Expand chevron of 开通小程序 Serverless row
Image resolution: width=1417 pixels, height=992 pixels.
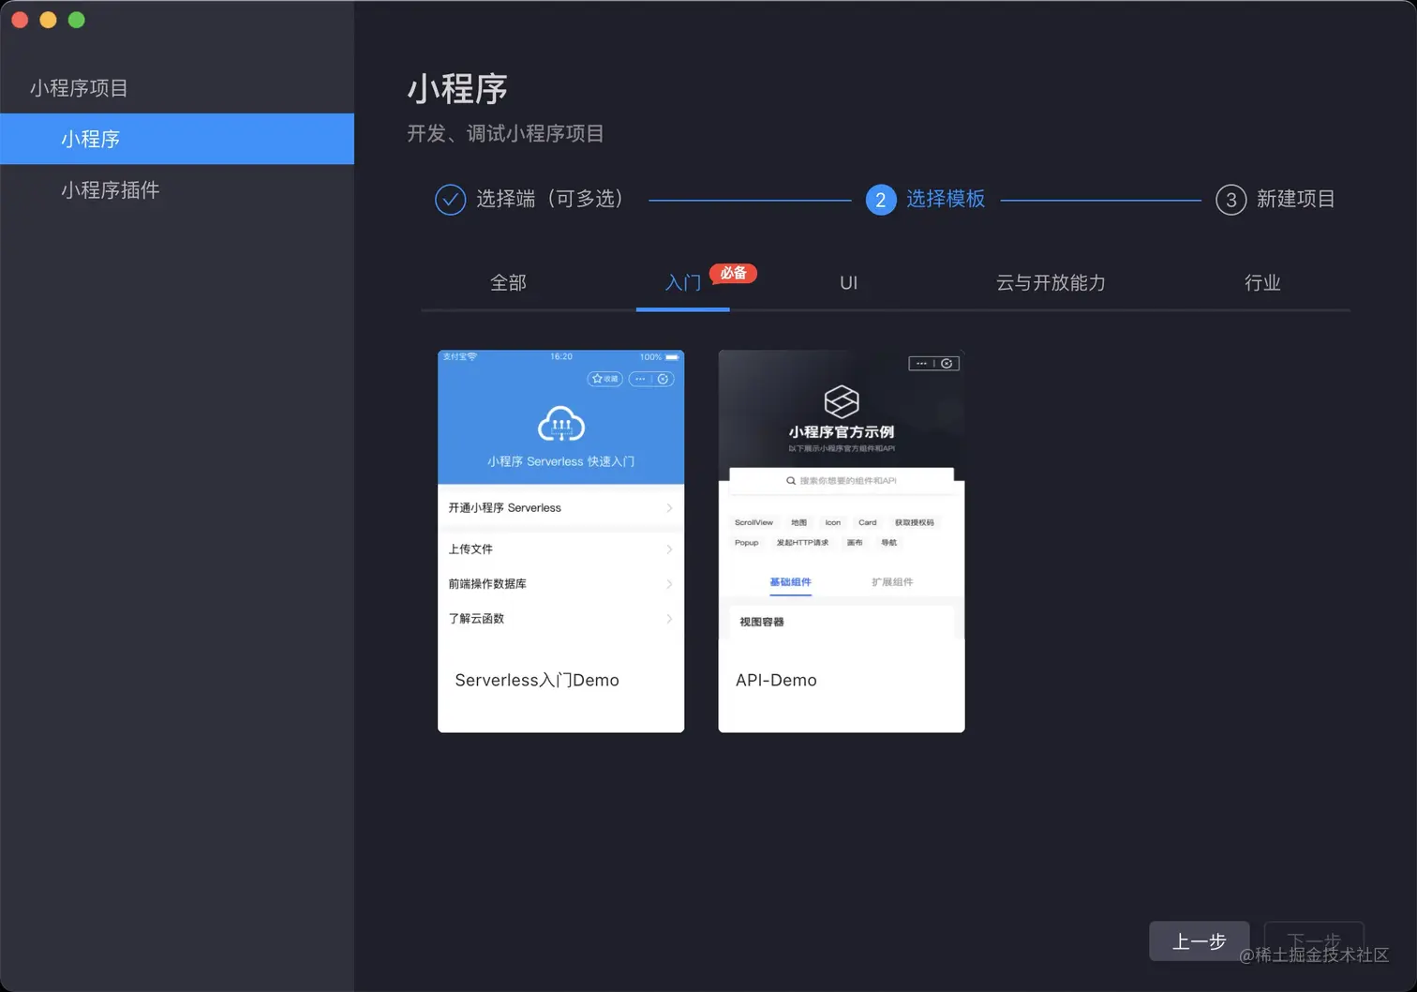click(669, 507)
